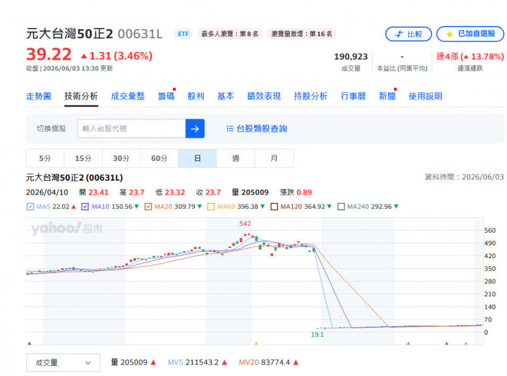Viewport: 507px width, 376px height.
Task: Click the 19.1 low price label on chart
Action: tap(318, 335)
